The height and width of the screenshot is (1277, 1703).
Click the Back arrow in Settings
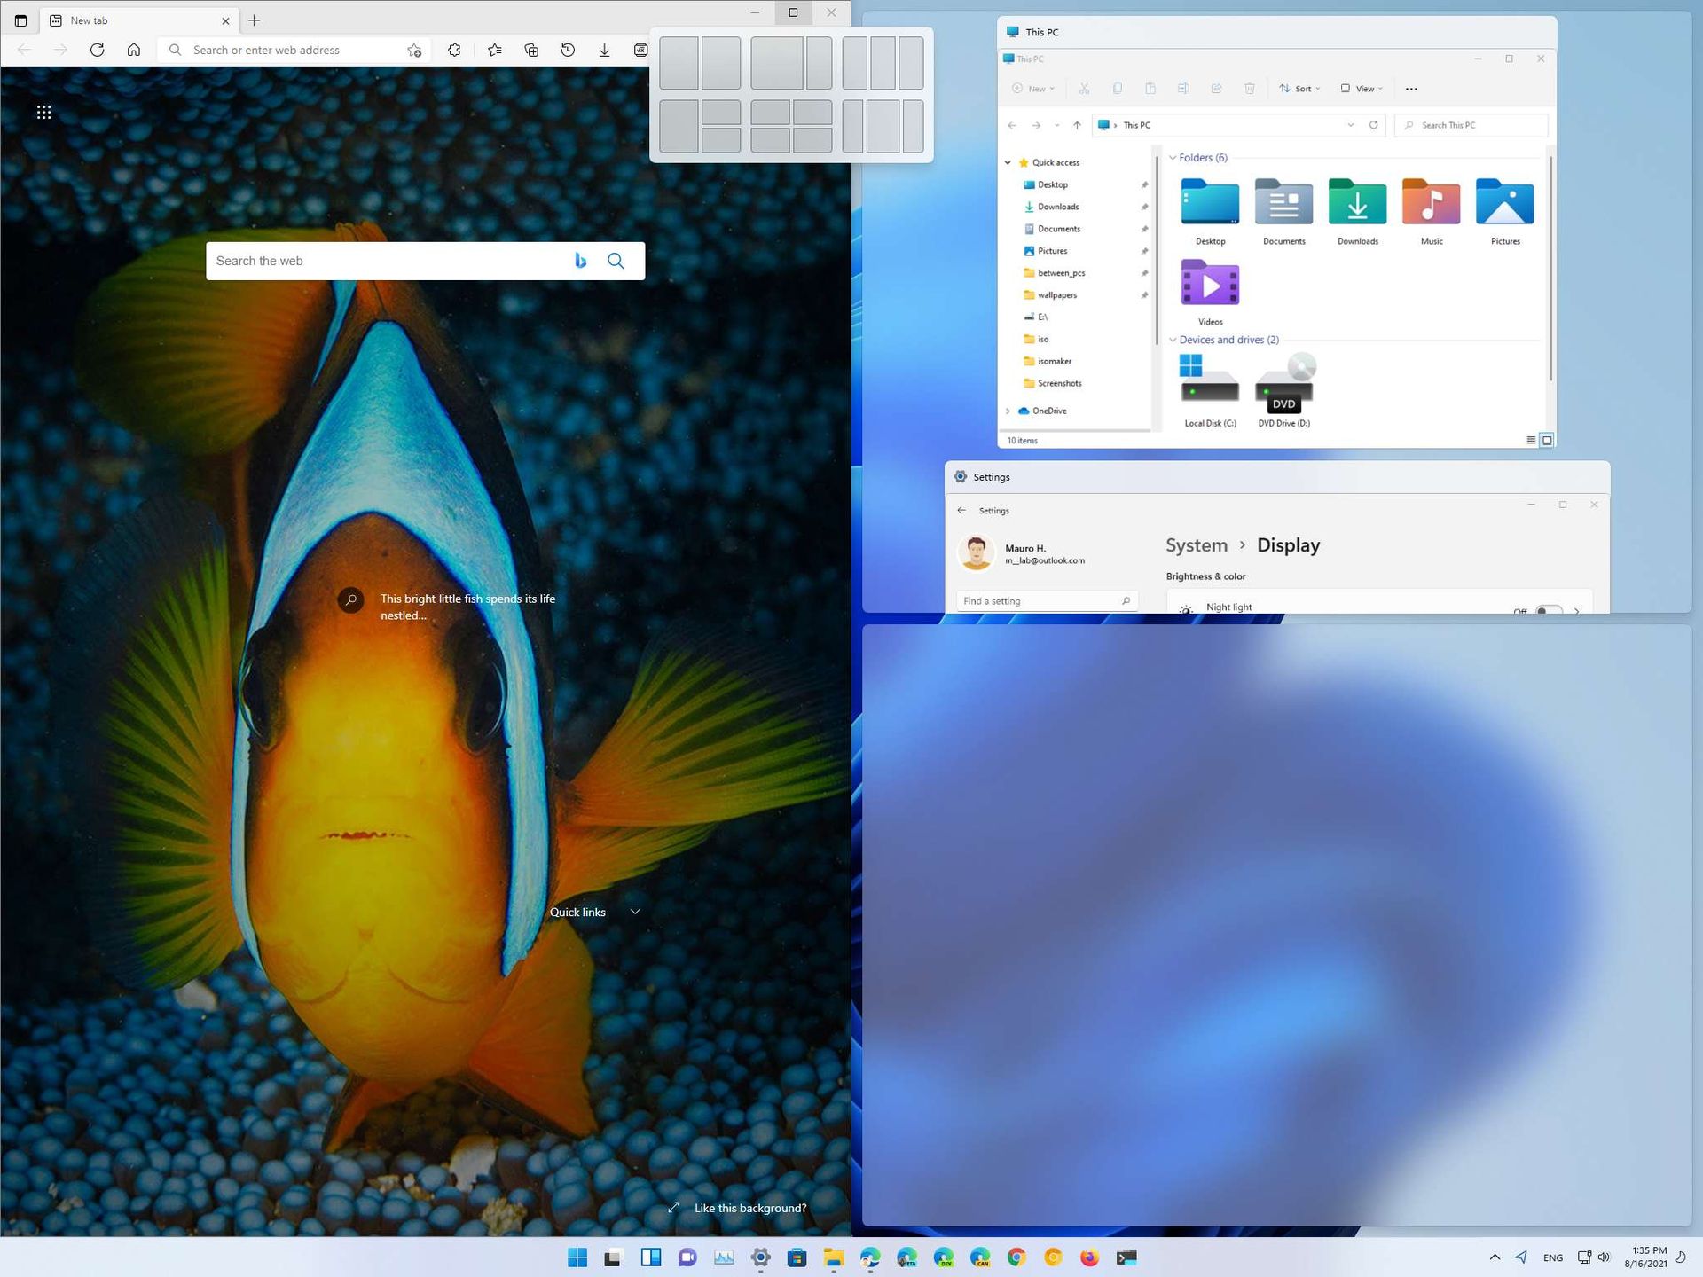tap(962, 510)
